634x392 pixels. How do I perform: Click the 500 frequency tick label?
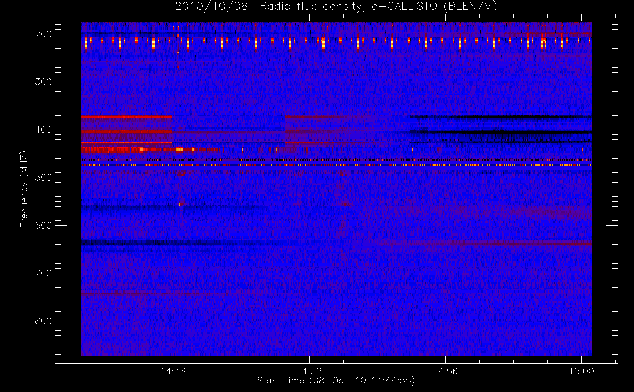coord(43,178)
